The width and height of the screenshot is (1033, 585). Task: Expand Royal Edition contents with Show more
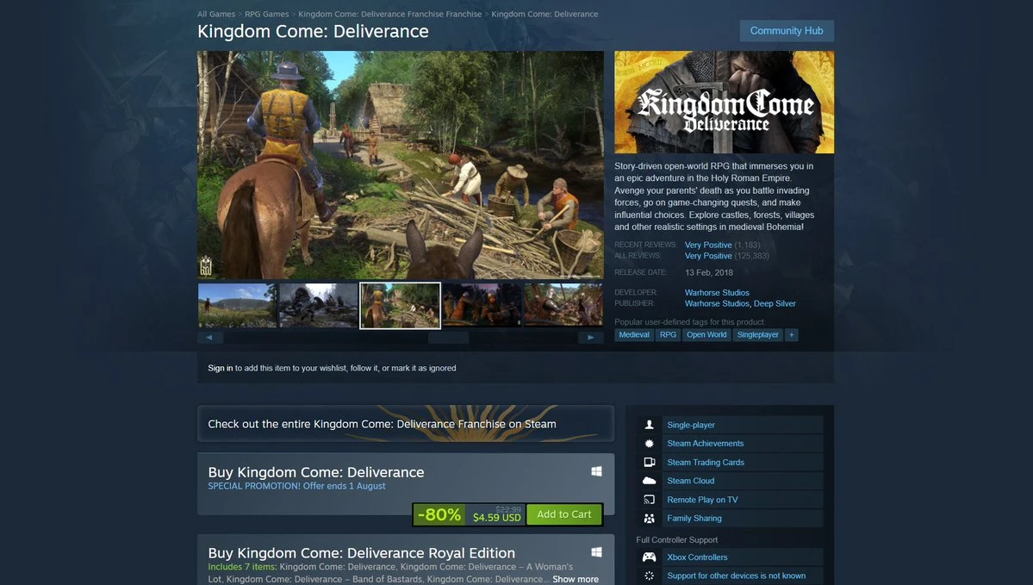pos(576,579)
